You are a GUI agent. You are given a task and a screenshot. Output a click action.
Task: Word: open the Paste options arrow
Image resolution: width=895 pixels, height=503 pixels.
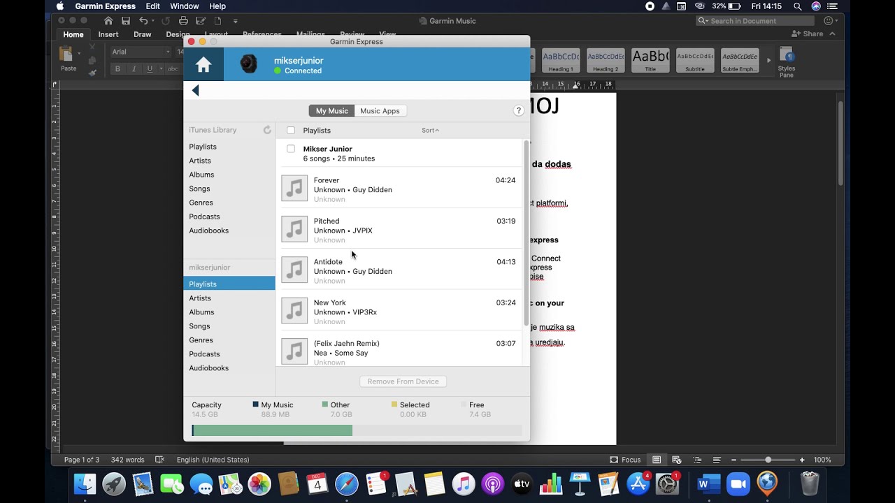pyautogui.click(x=79, y=53)
